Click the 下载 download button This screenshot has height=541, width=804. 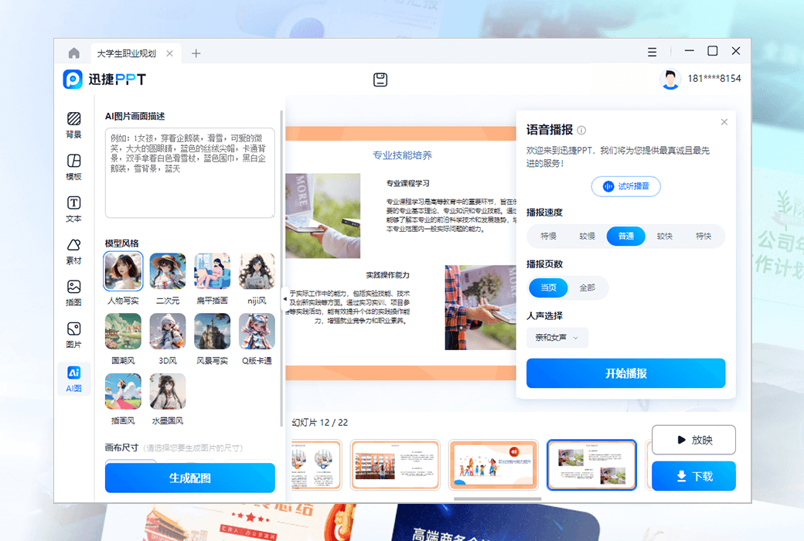pyautogui.click(x=693, y=476)
